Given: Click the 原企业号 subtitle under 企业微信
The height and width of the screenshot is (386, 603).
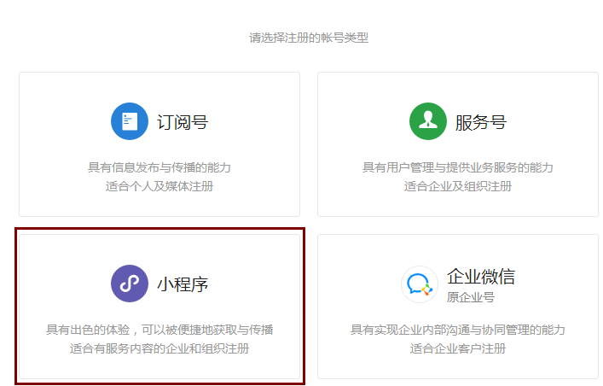Looking at the screenshot, I should pyautogui.click(x=471, y=297).
